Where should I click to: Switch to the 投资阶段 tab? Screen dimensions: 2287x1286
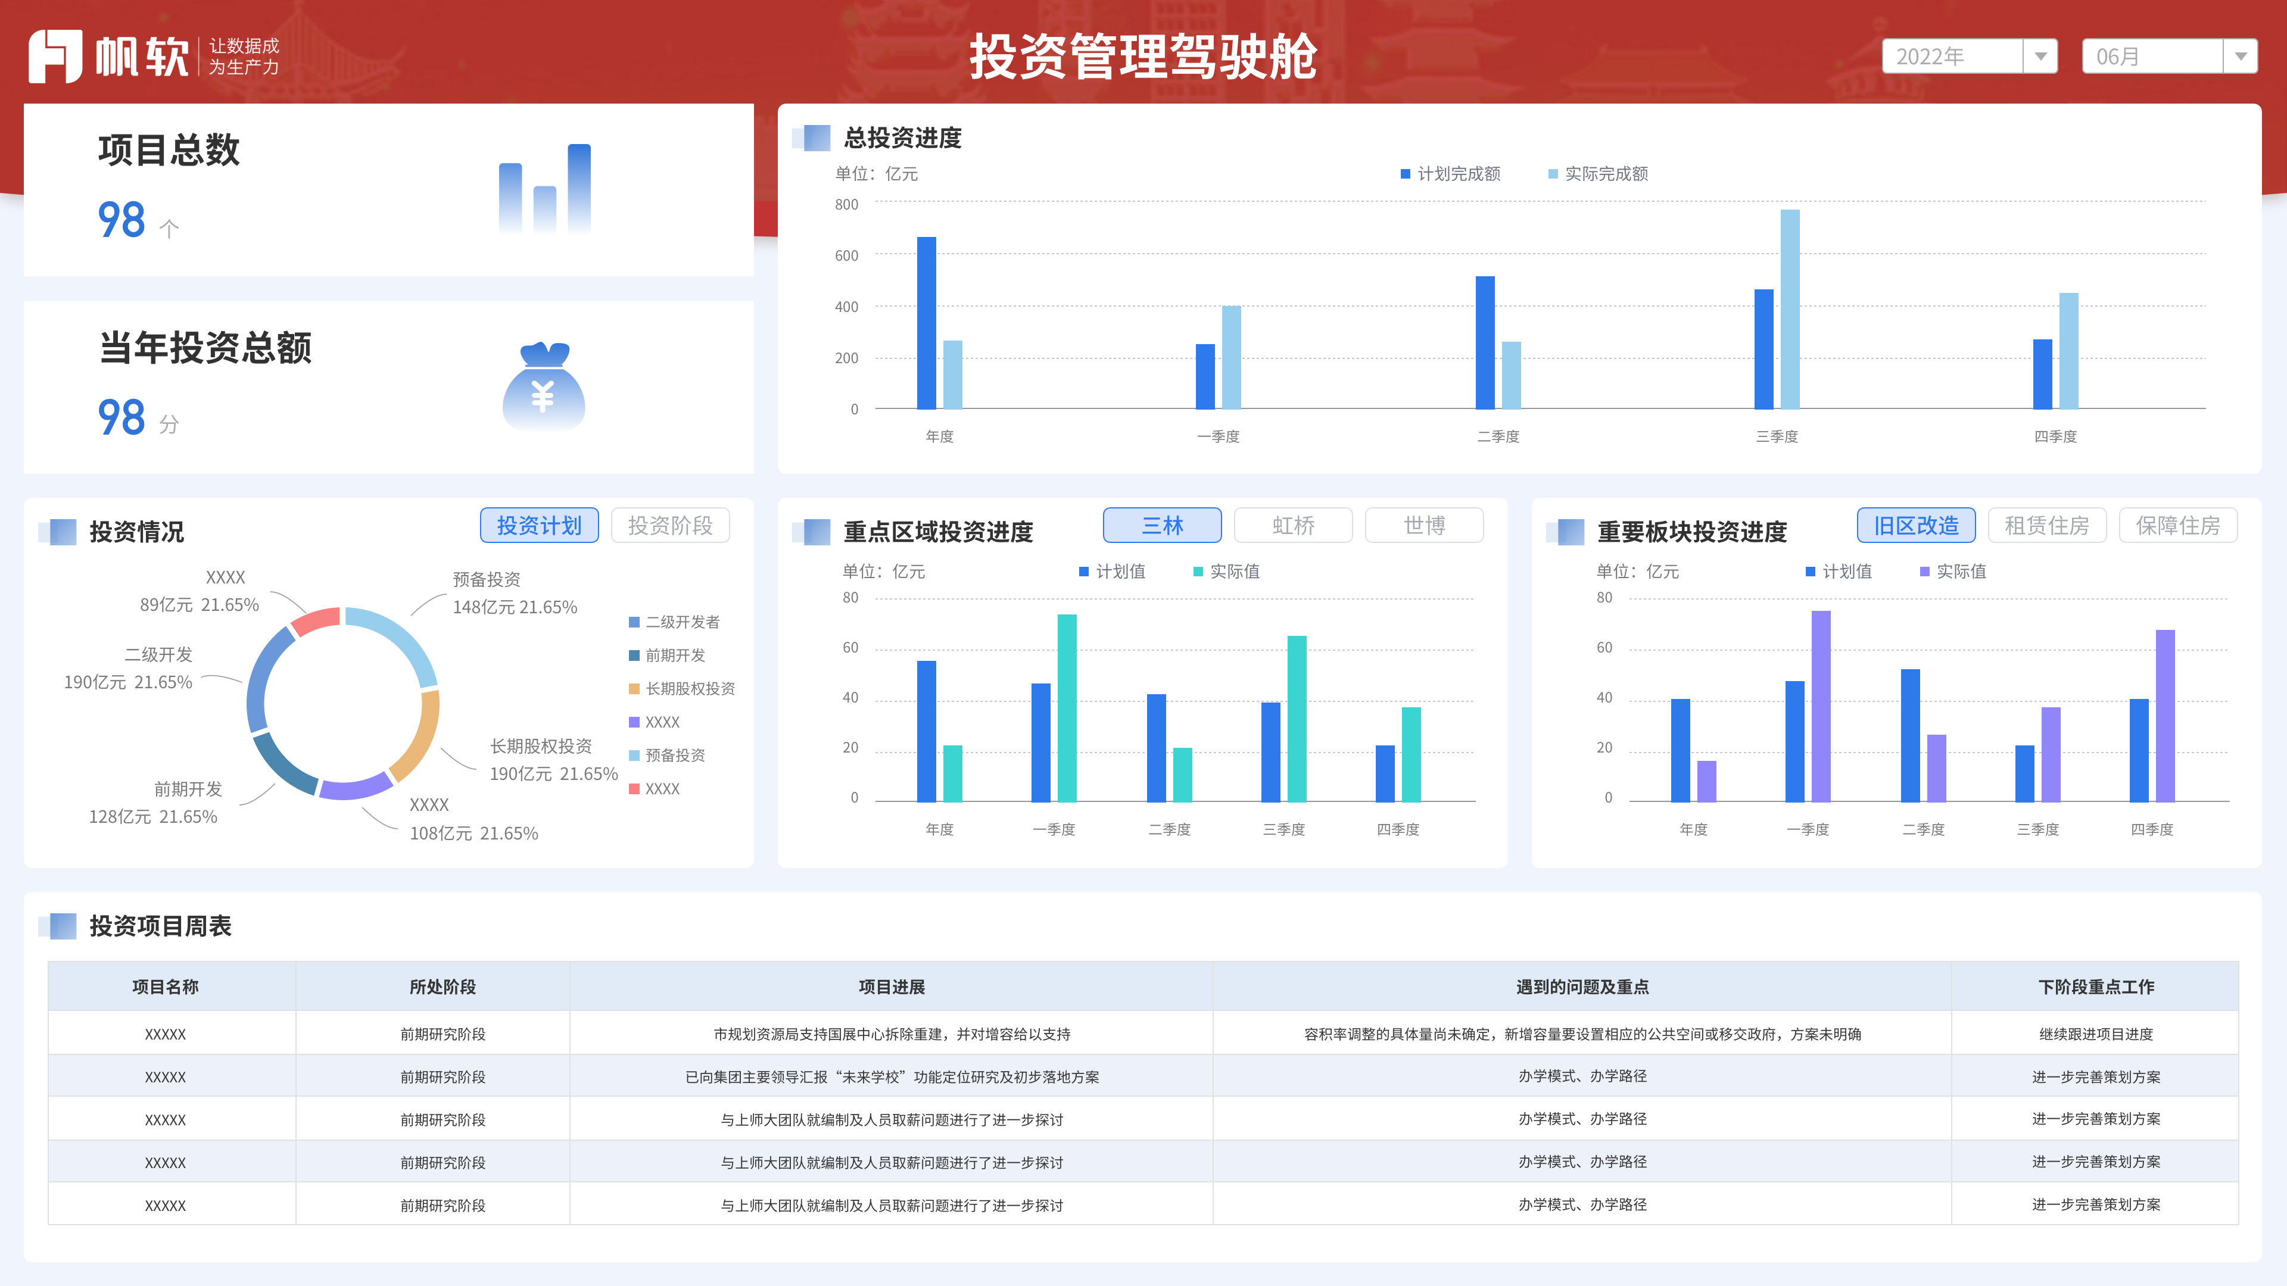[670, 525]
